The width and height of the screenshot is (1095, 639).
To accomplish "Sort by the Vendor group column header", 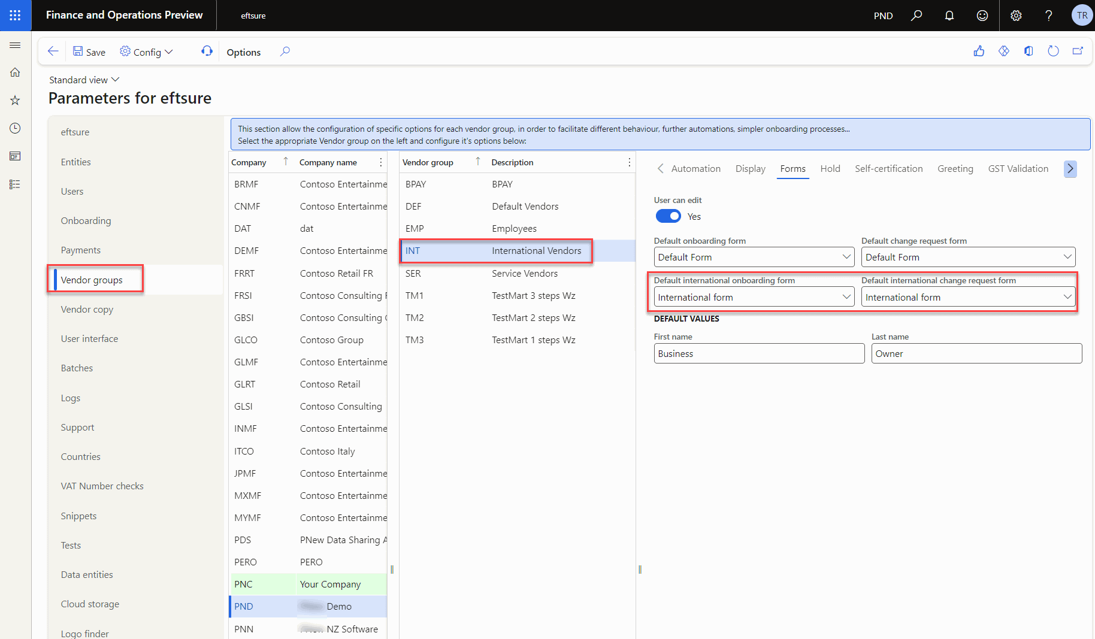I will tap(428, 162).
